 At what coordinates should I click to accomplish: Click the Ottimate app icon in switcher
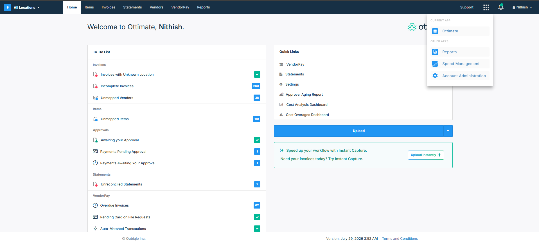[435, 31]
